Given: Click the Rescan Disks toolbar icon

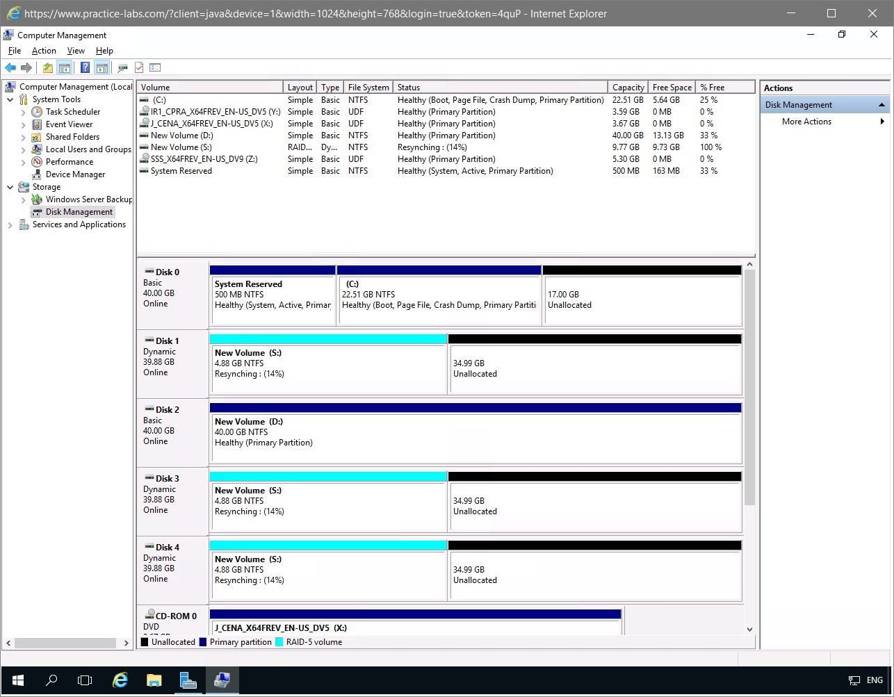Looking at the screenshot, I should coord(123,67).
